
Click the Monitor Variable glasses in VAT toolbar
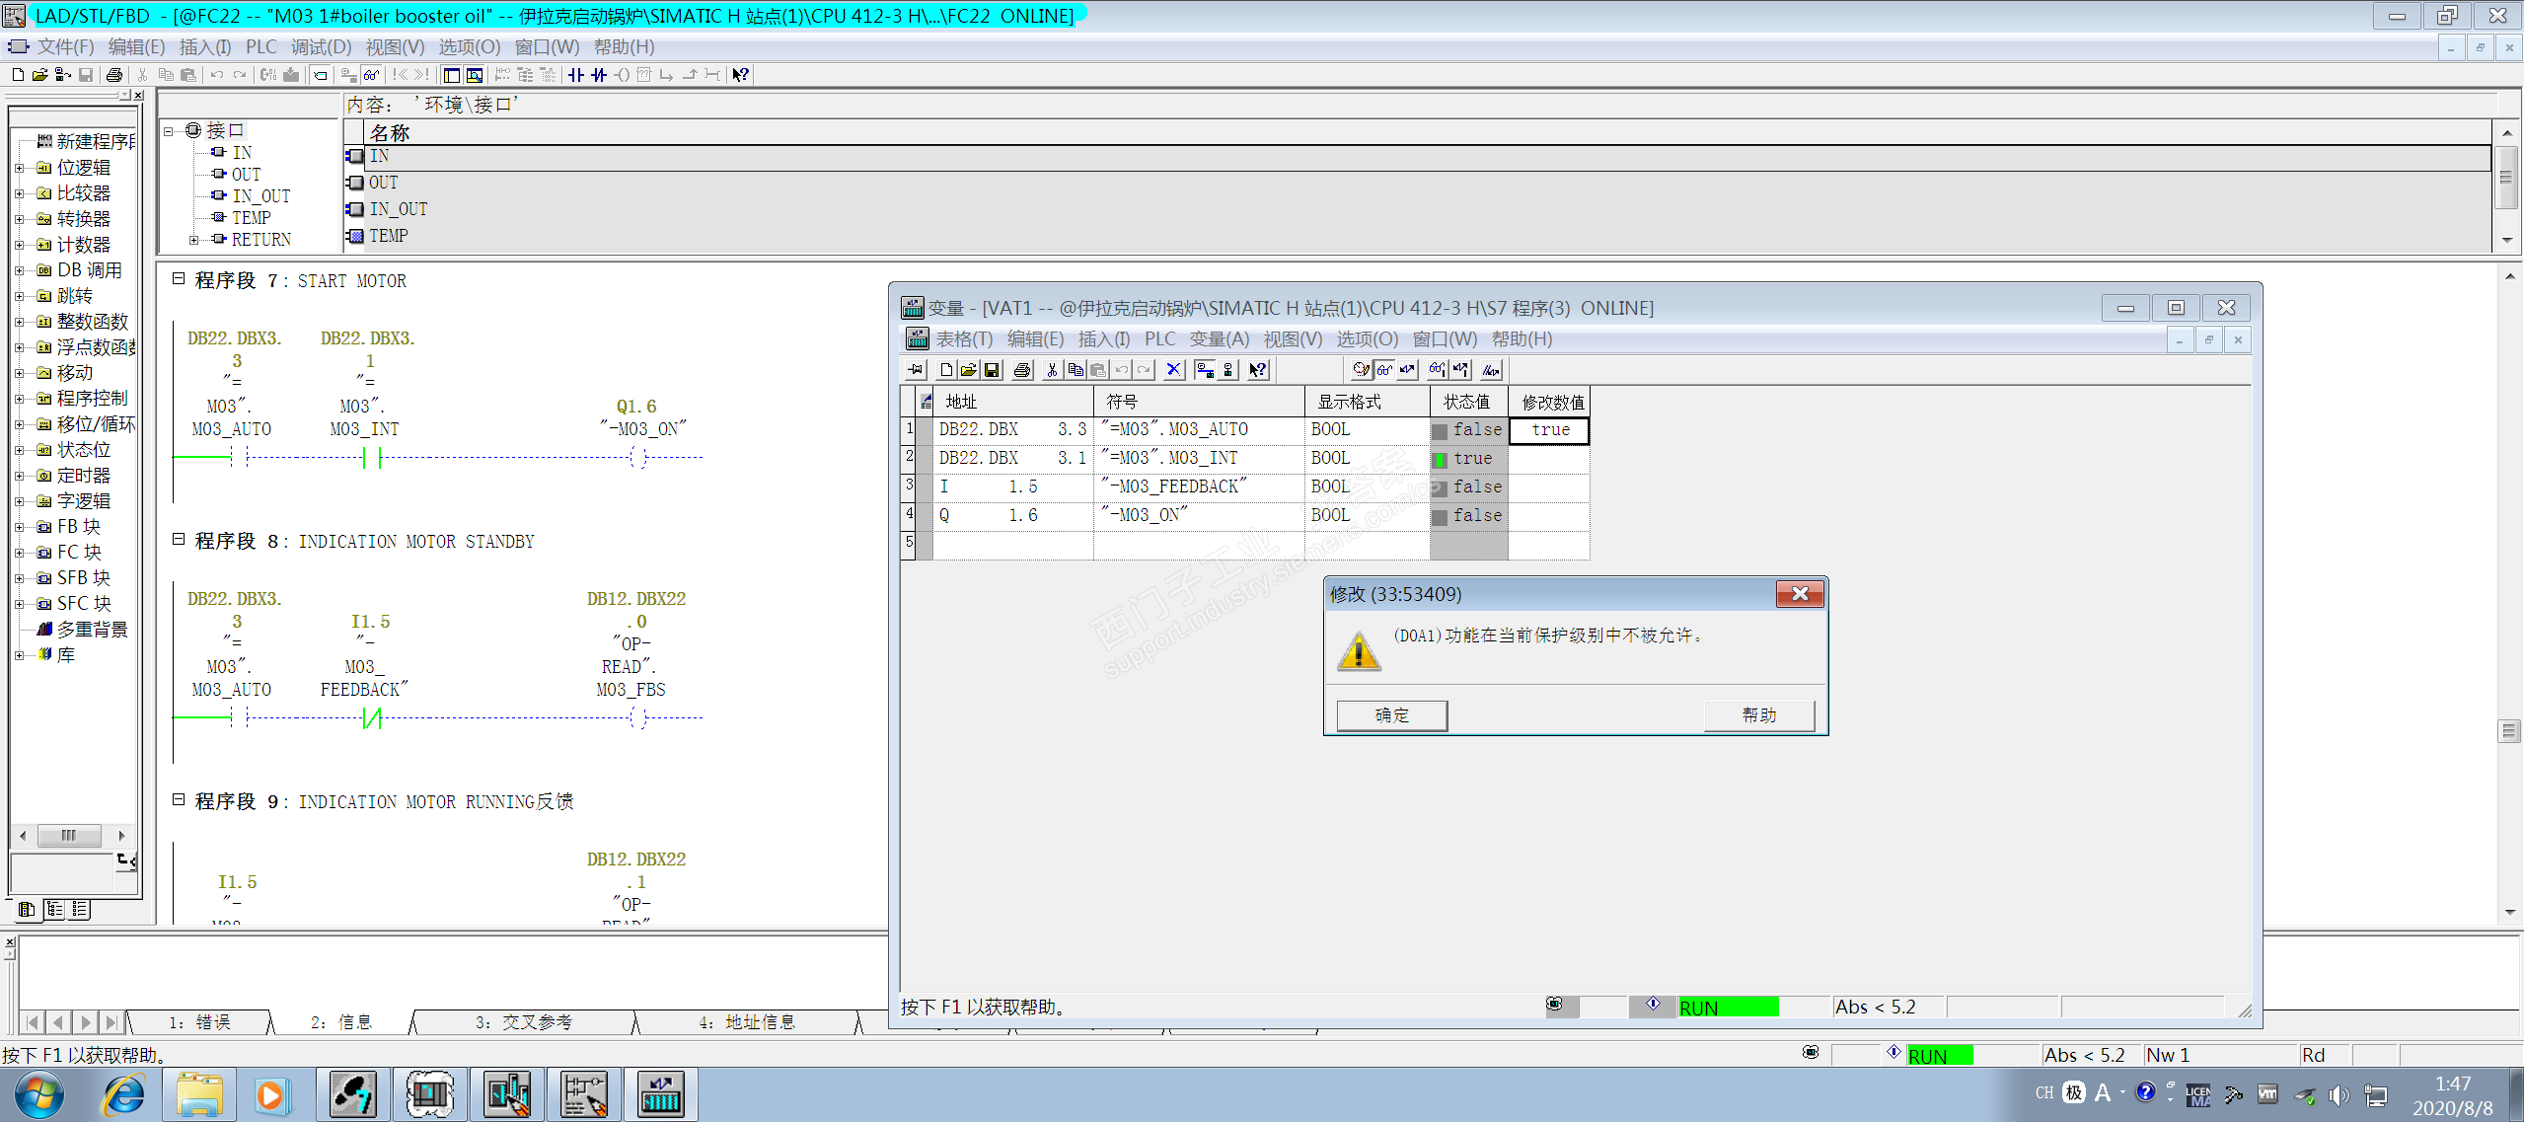point(1384,370)
